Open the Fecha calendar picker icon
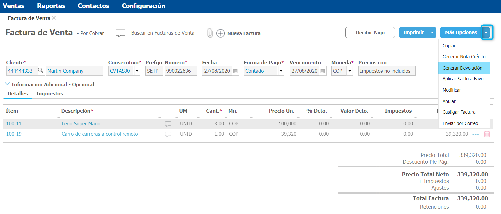The width and height of the screenshot is (501, 214). point(235,71)
